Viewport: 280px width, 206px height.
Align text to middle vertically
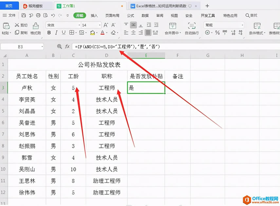click(133, 25)
